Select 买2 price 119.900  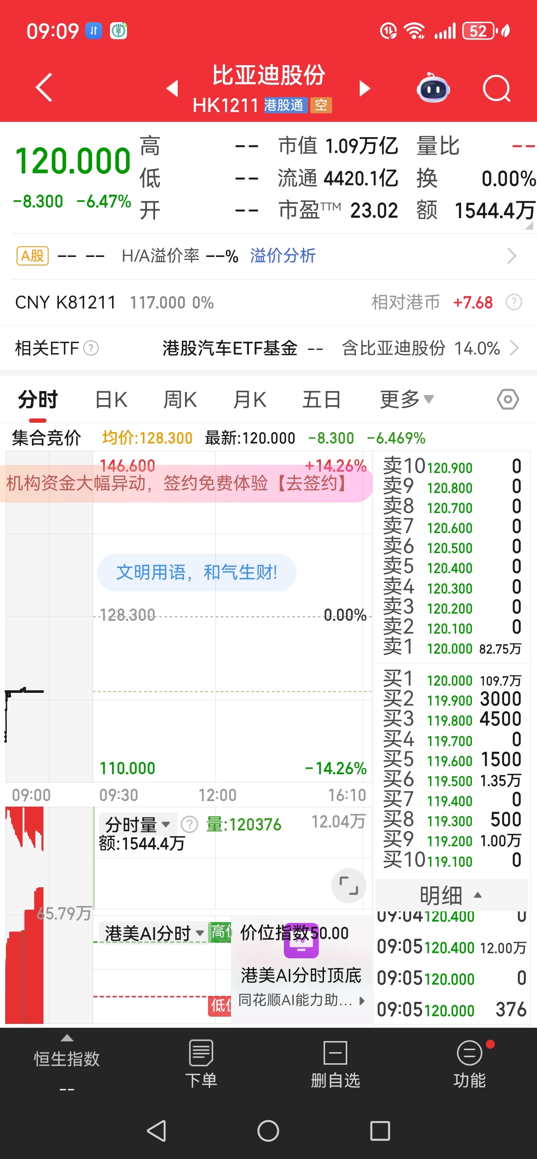(x=450, y=701)
